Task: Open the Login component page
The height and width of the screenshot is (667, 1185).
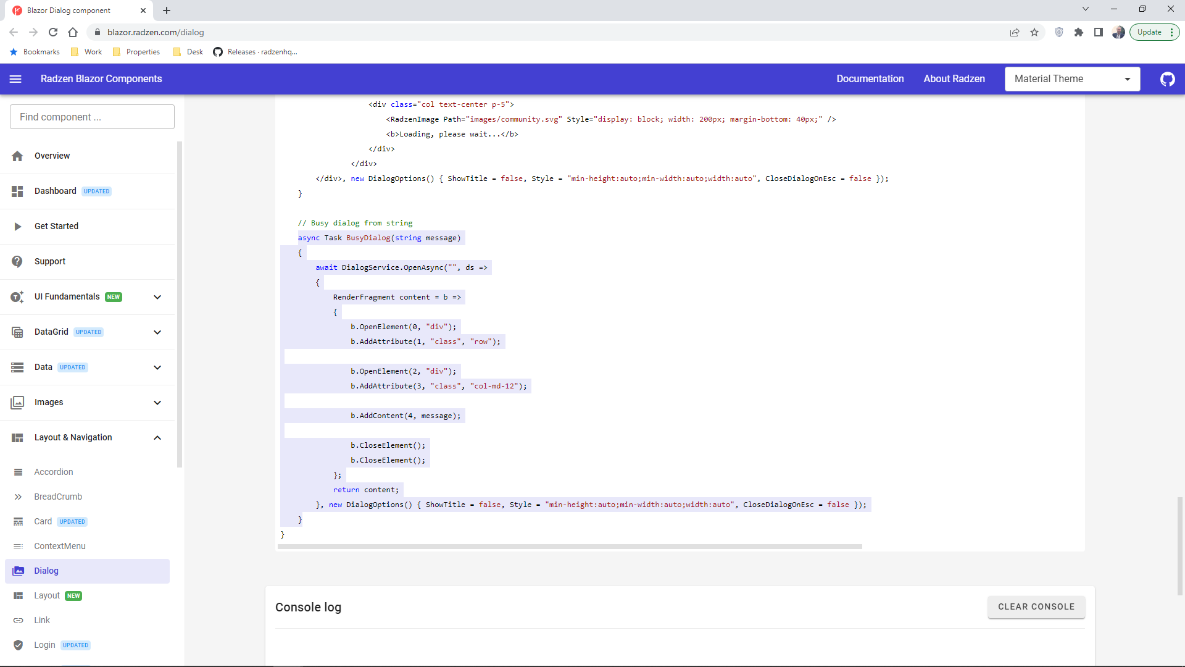Action: (44, 645)
